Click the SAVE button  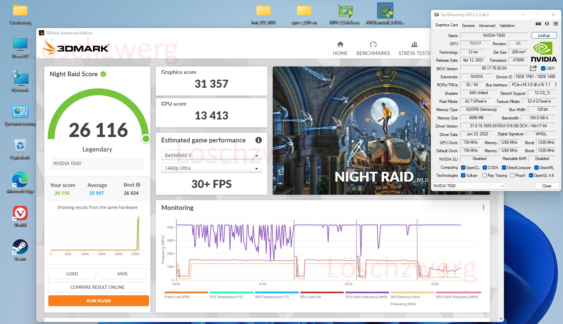[122, 274]
